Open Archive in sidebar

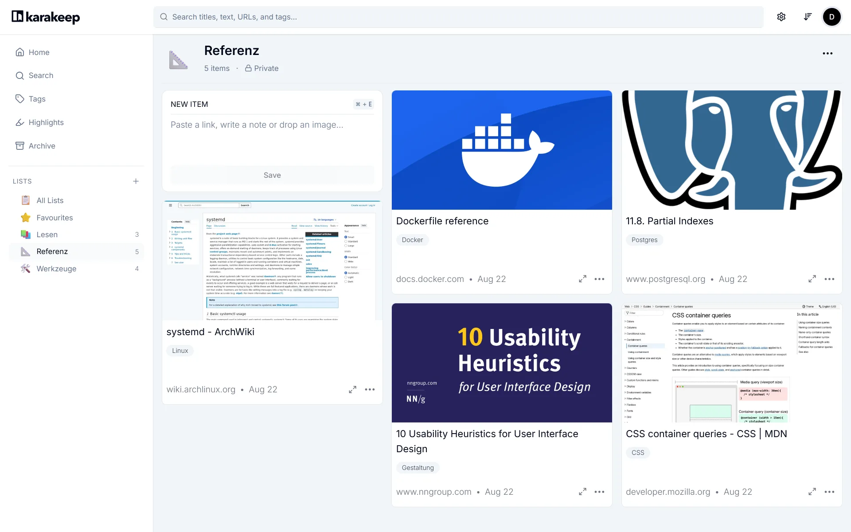click(x=76, y=146)
